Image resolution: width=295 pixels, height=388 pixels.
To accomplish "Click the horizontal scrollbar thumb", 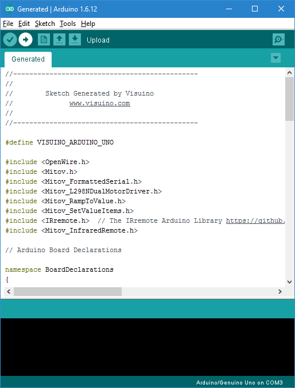I will pyautogui.click(x=68, y=291).
